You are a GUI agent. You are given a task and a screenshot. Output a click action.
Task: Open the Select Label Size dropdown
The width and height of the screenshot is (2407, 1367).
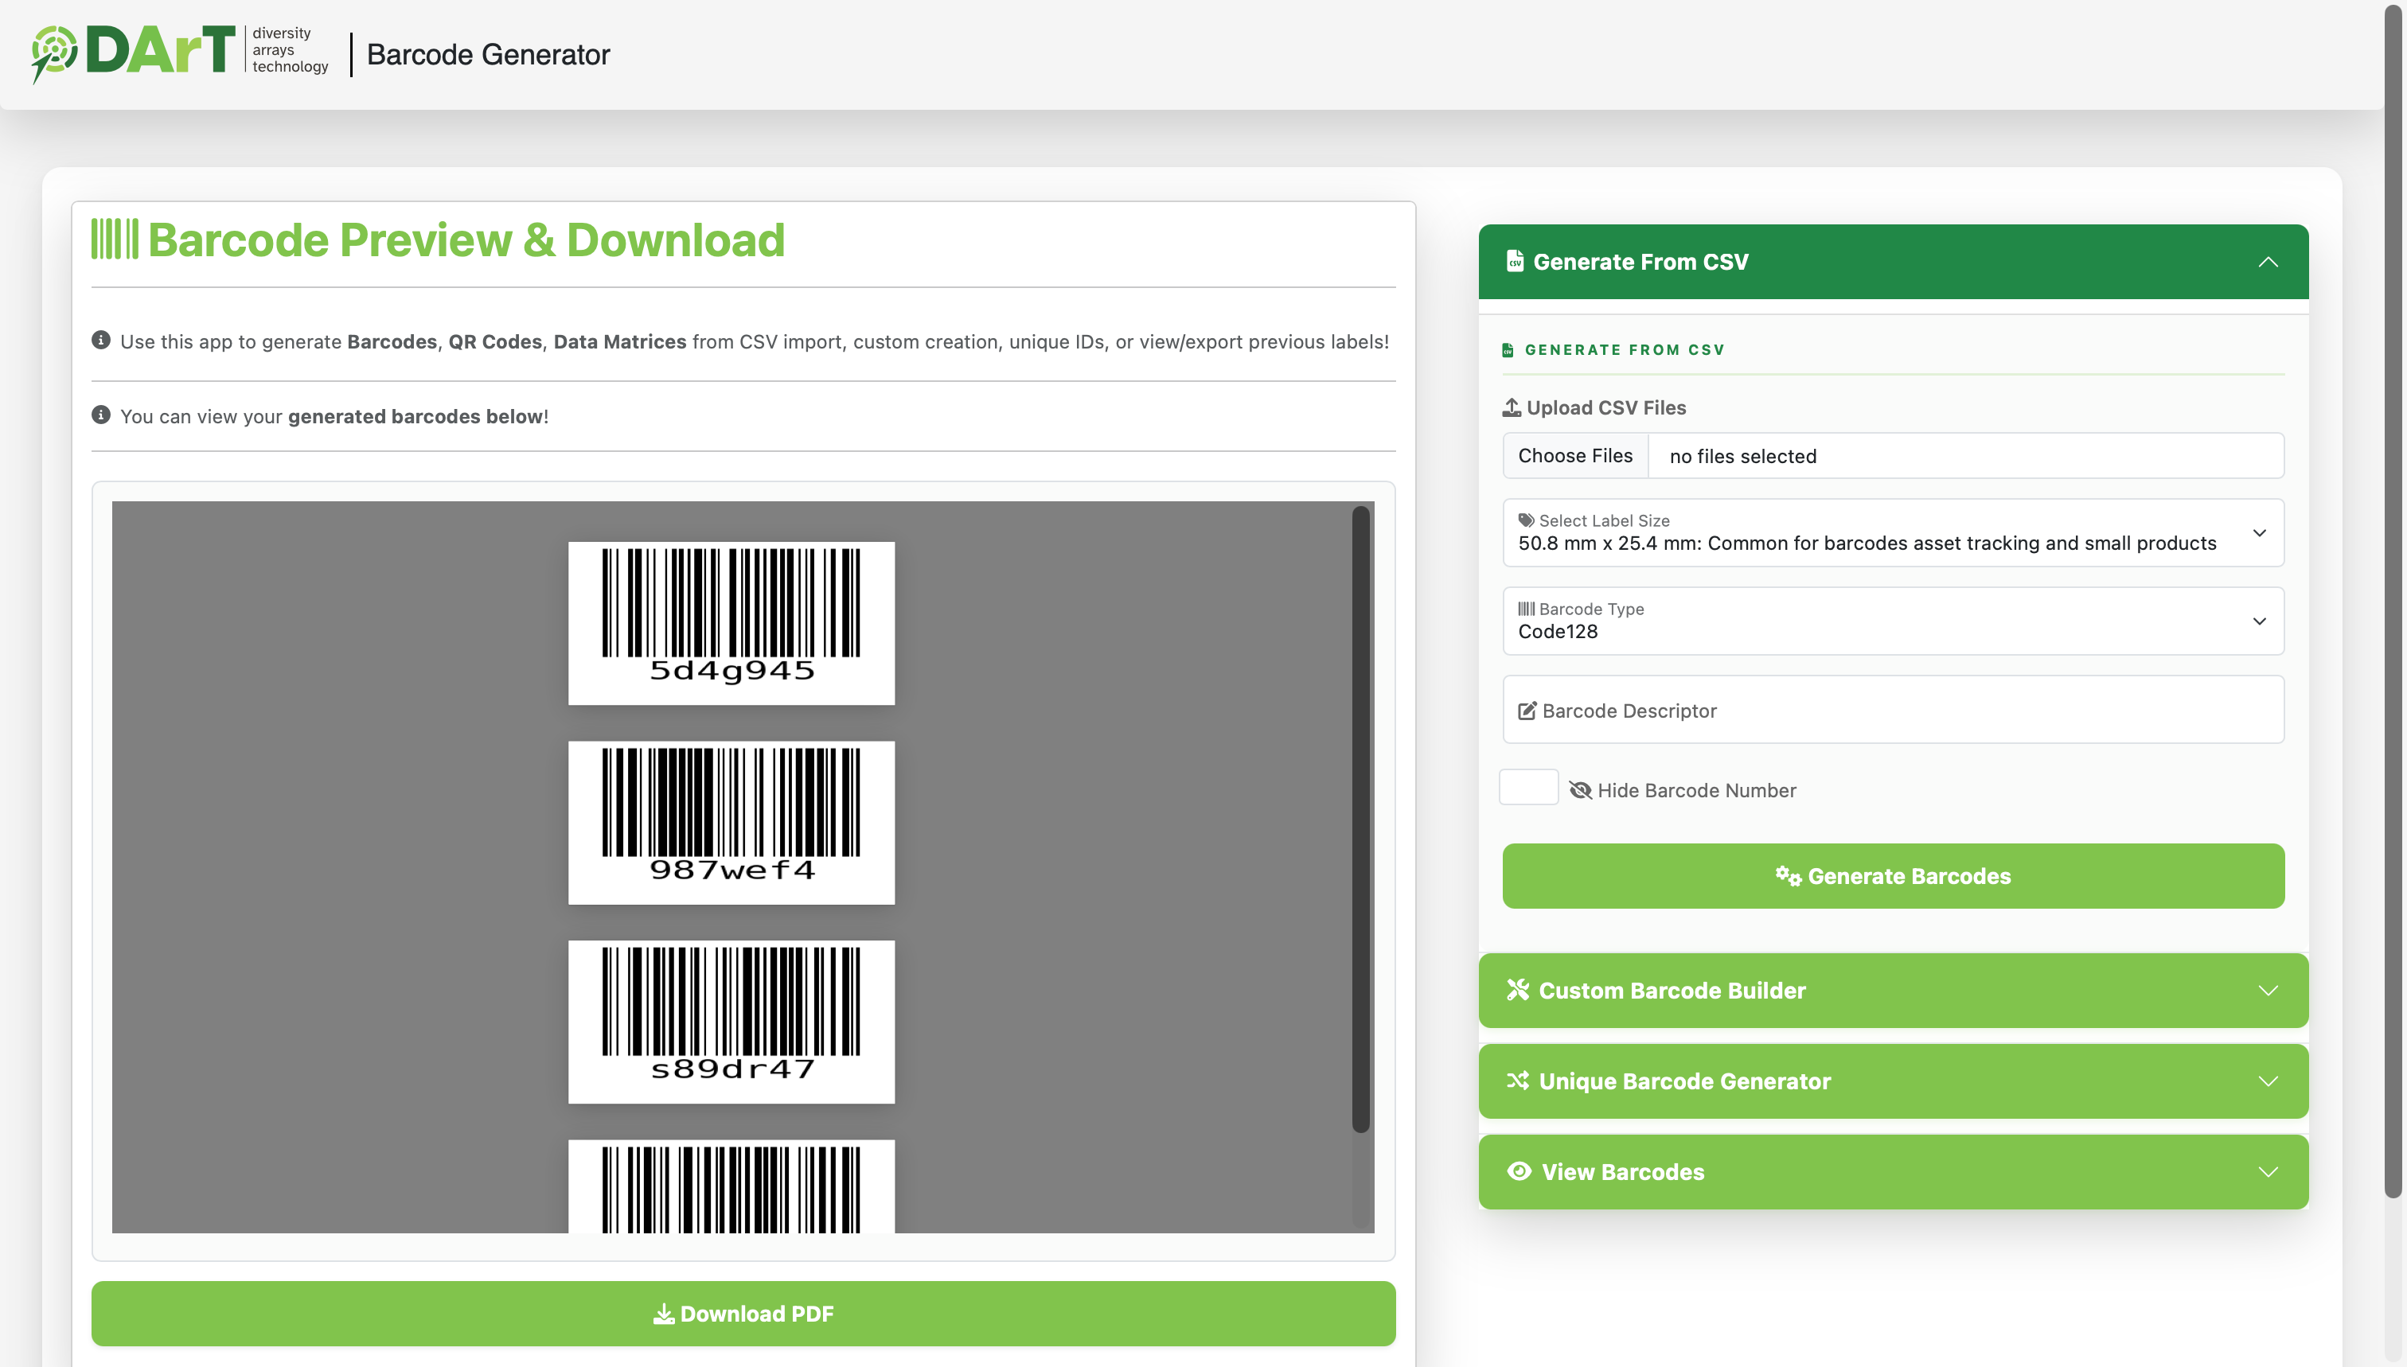click(x=1892, y=532)
